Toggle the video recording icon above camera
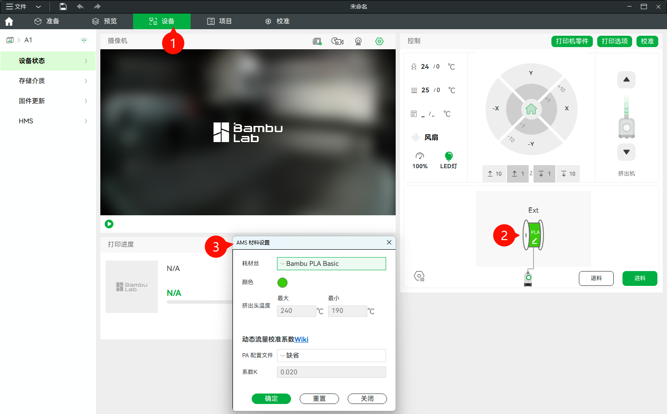This screenshot has width=667, height=414. [x=338, y=41]
